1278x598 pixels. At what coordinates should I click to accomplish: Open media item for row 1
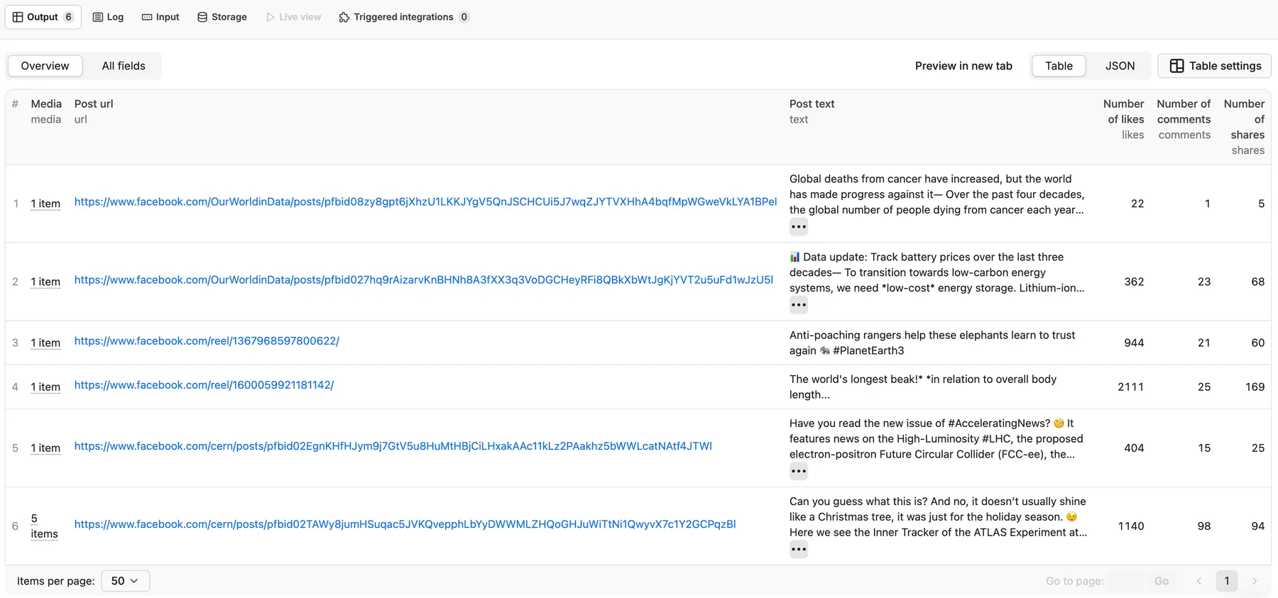(45, 204)
